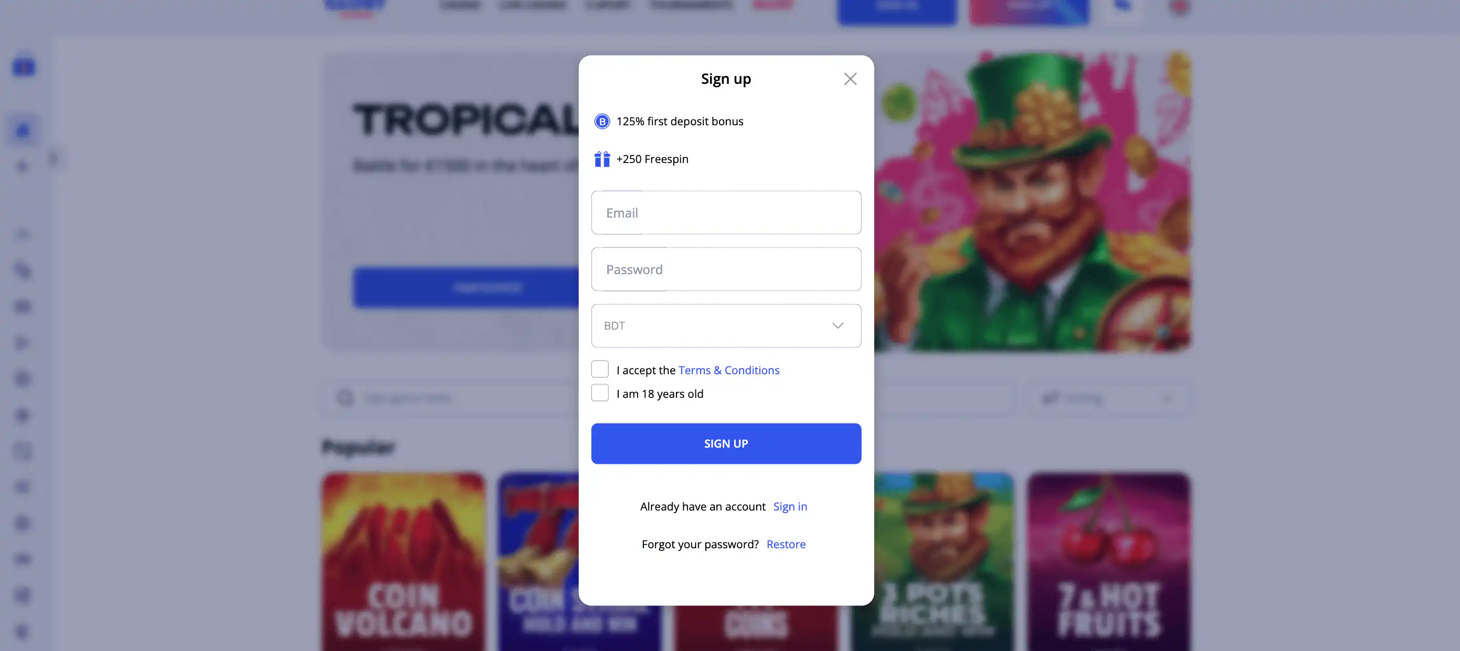Click the Sign in link
The width and height of the screenshot is (1460, 651).
click(x=790, y=506)
